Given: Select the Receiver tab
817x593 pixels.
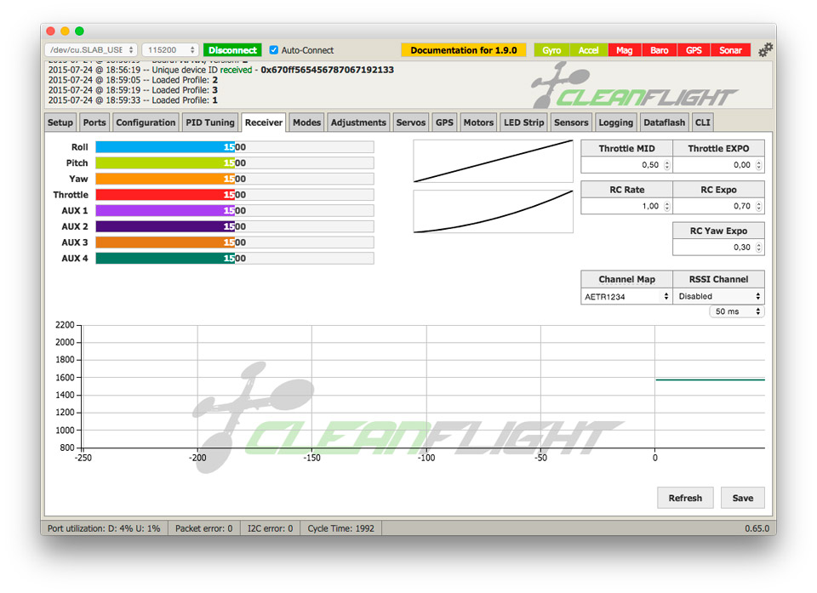Looking at the screenshot, I should [264, 123].
